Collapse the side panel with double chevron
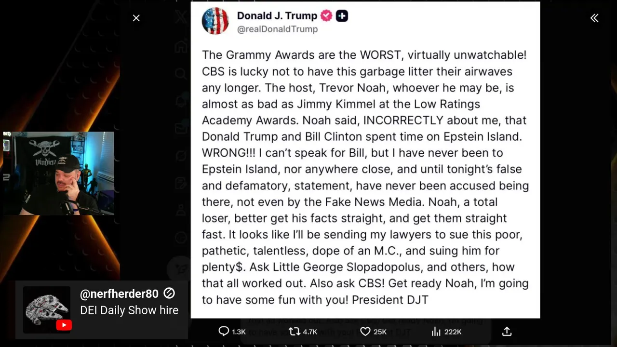The image size is (617, 347). (594, 18)
